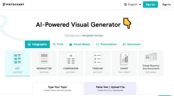Click the pointing hand emoji in heading

tap(127, 23)
